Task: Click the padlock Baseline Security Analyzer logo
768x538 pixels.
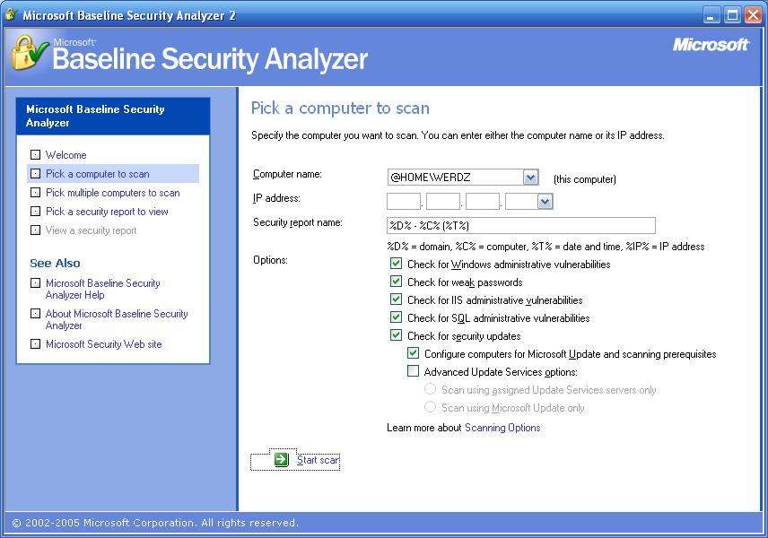Action: click(30, 53)
